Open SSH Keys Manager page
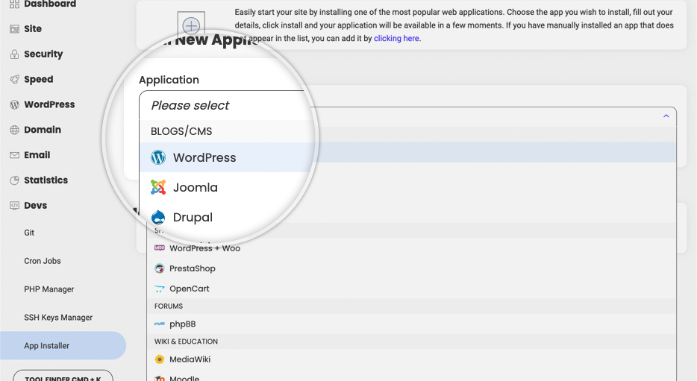The height and width of the screenshot is (381, 697). pos(58,318)
